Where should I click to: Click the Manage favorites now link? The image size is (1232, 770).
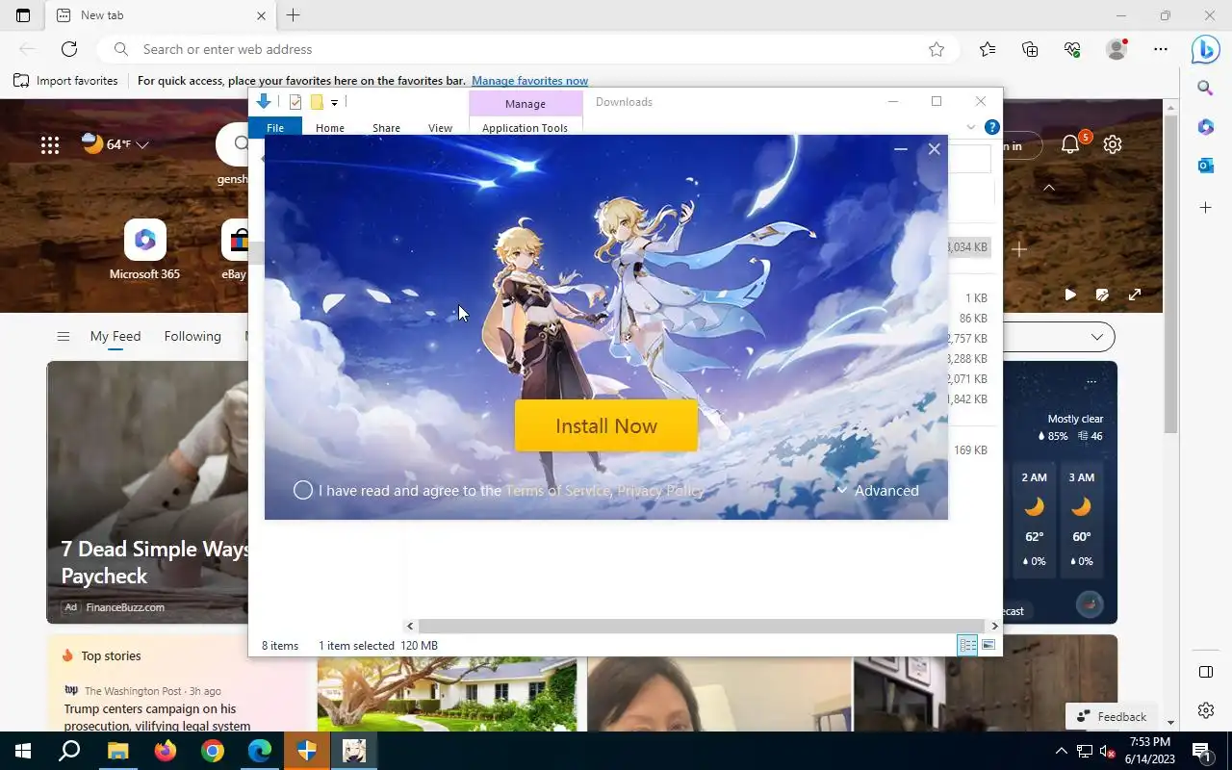click(529, 81)
